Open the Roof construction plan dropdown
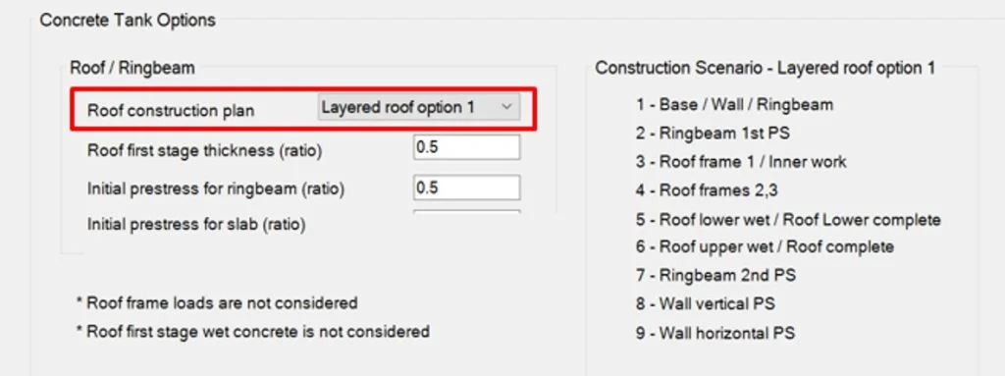 [x=419, y=108]
